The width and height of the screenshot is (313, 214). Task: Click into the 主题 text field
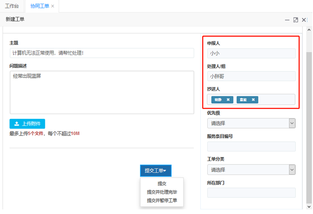102,53
